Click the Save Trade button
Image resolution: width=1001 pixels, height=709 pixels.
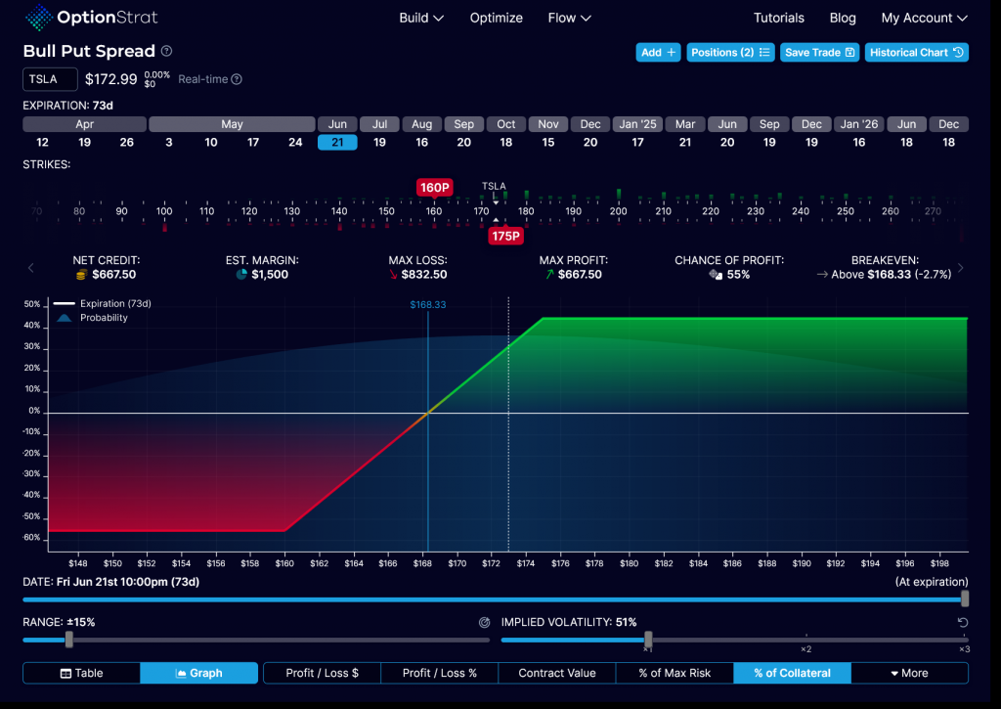819,52
